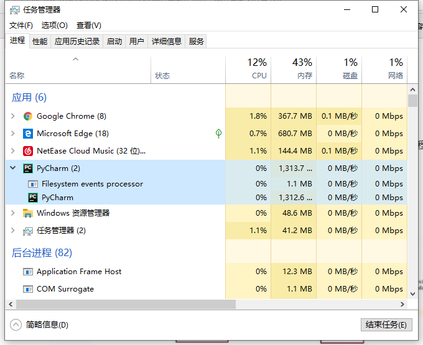Click the 144.4 MB cell for NetEase
The image size is (423, 345).
click(294, 151)
